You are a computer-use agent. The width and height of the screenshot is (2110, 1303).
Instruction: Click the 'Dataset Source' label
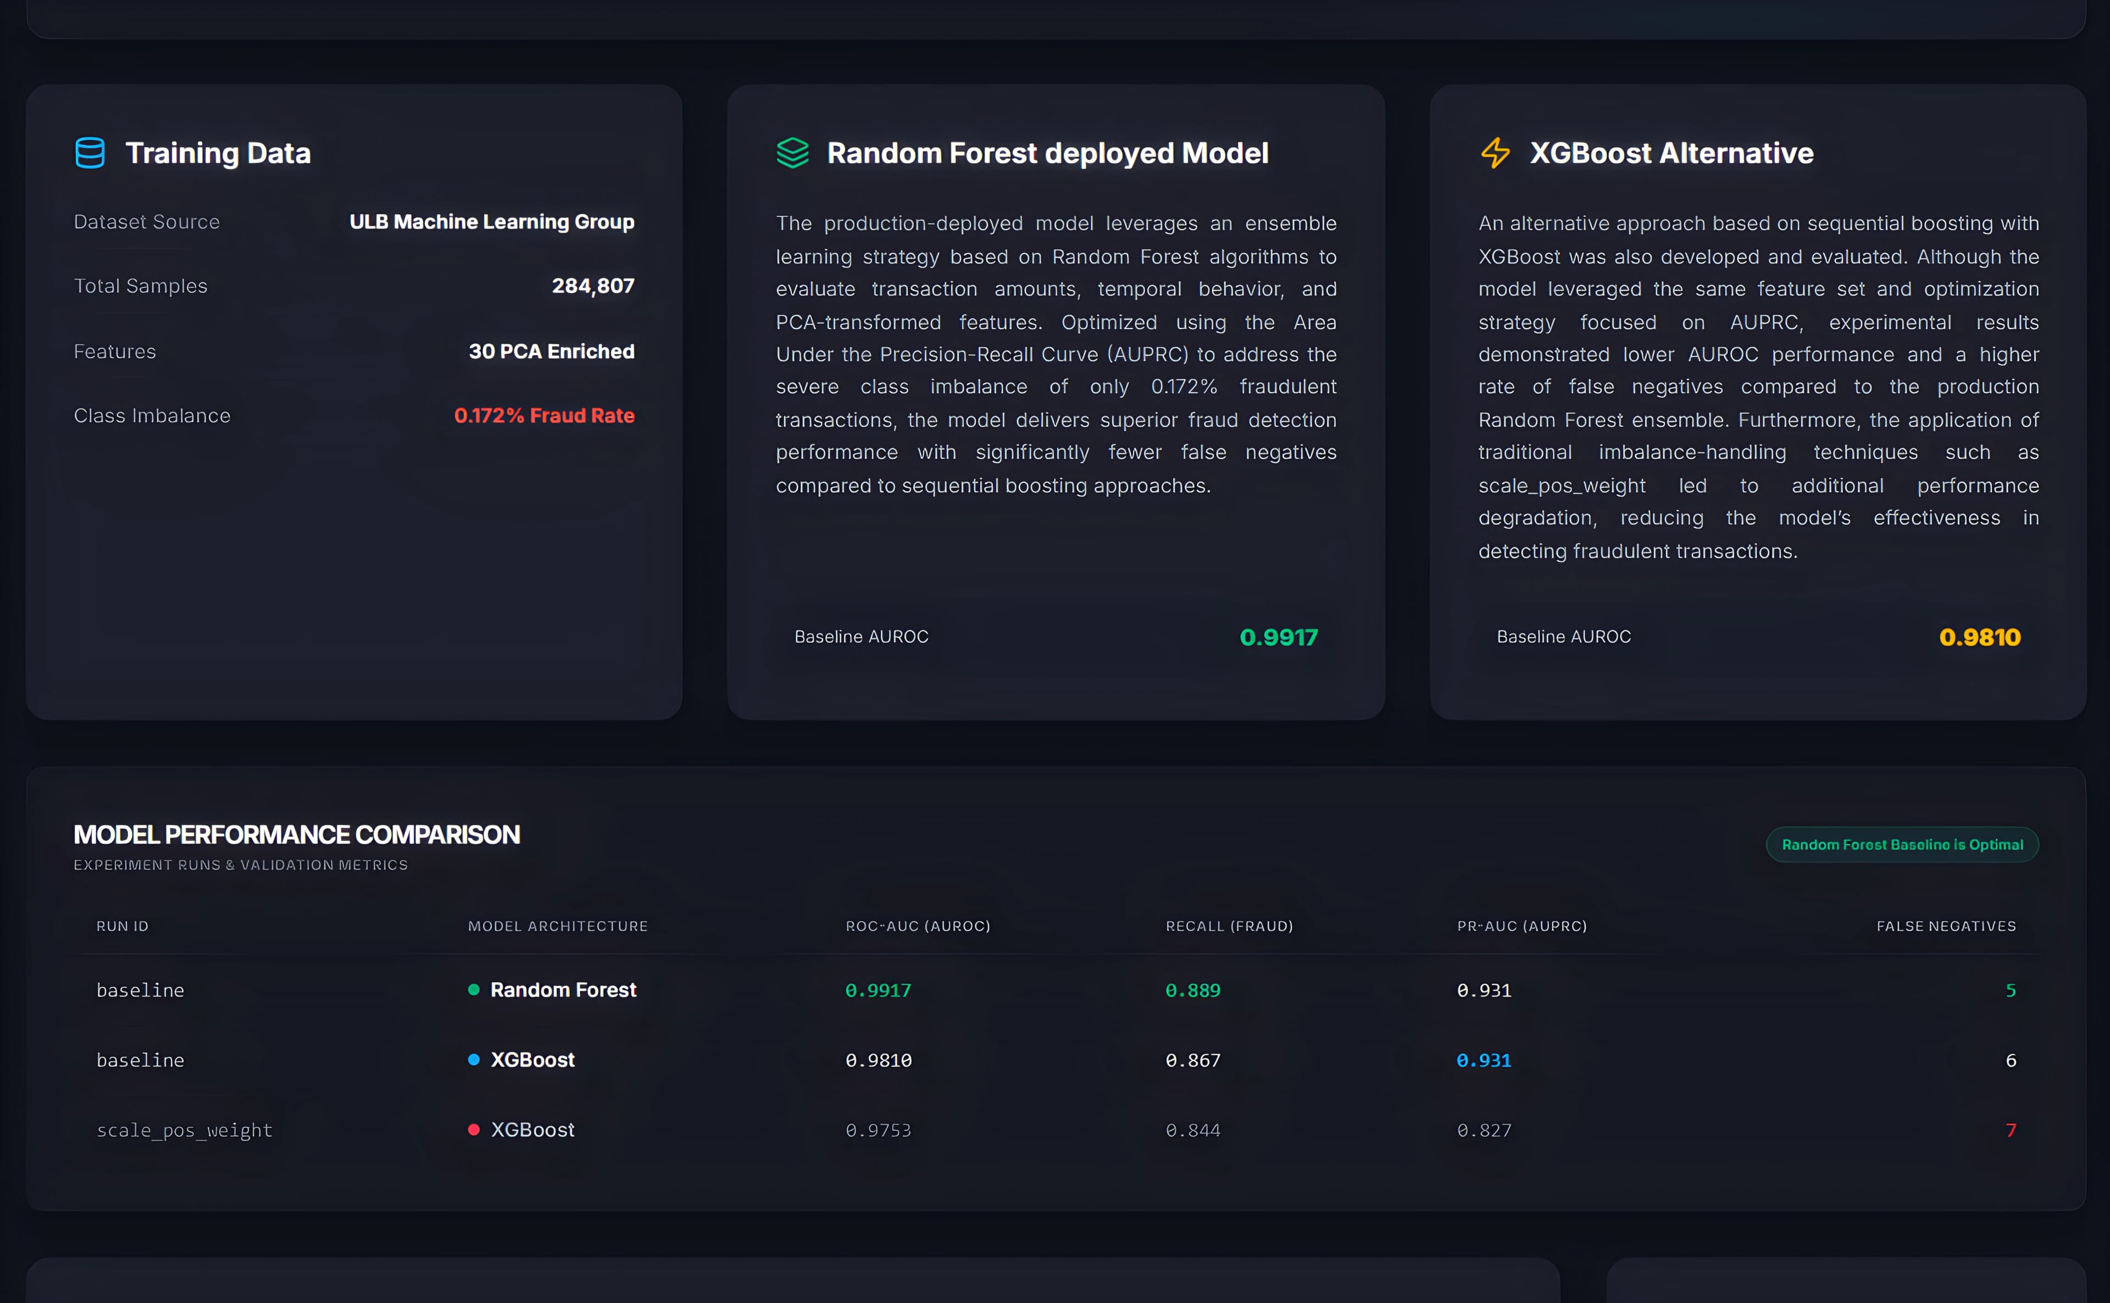click(147, 221)
